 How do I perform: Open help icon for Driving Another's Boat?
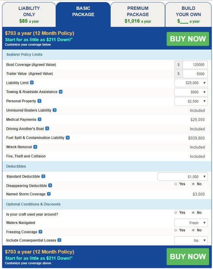pyautogui.click(x=47, y=128)
